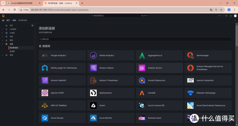Collapse the top search bar chevron
The width and height of the screenshot is (238, 126).
coord(235,20)
